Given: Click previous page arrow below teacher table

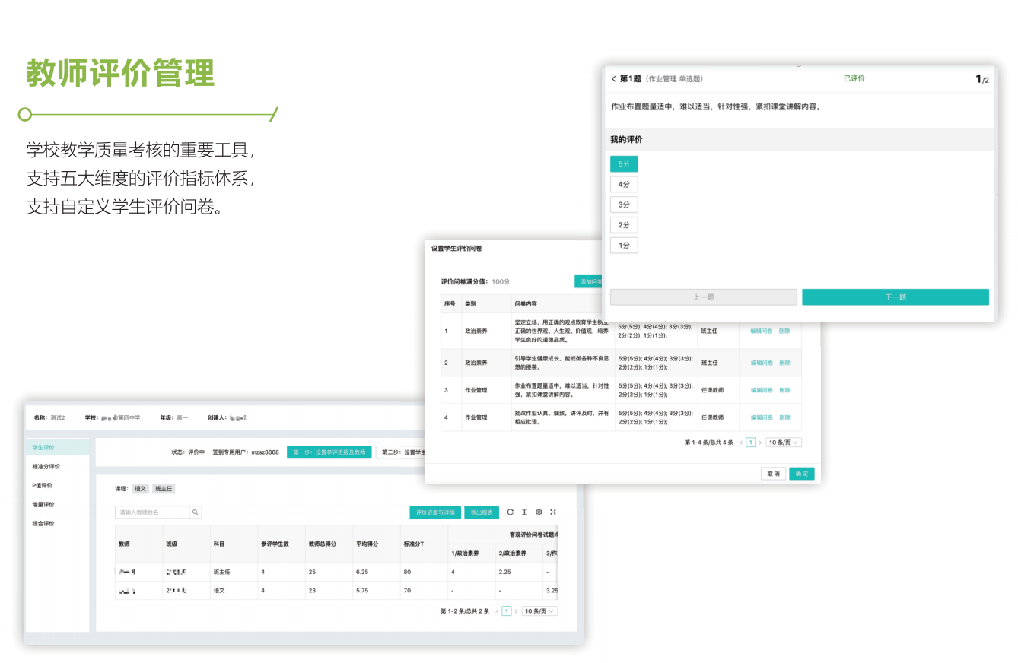Looking at the screenshot, I should pyautogui.click(x=497, y=611).
